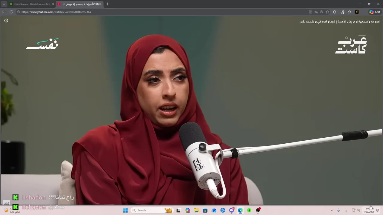Open the OBS recording app taskbar icon

[x=258, y=210]
